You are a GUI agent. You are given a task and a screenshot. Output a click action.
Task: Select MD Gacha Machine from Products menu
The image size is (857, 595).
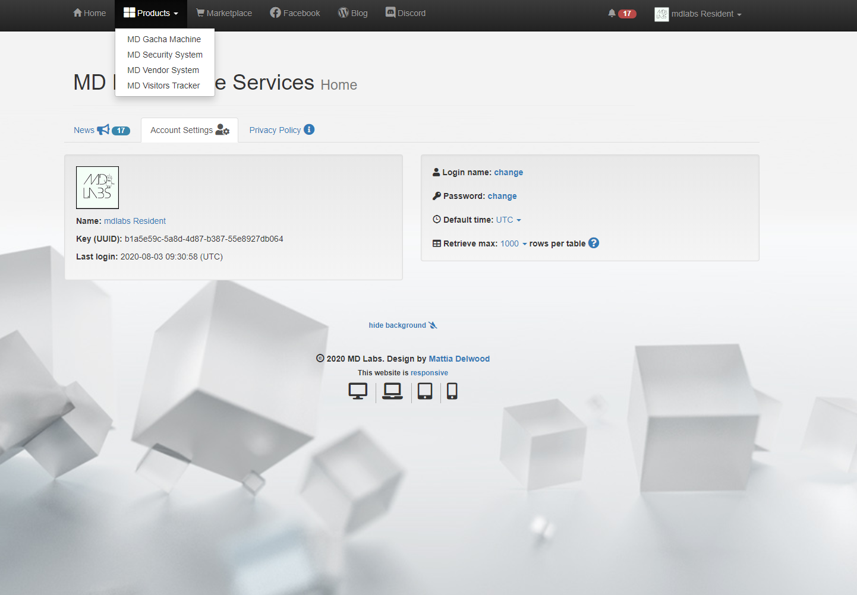(164, 39)
